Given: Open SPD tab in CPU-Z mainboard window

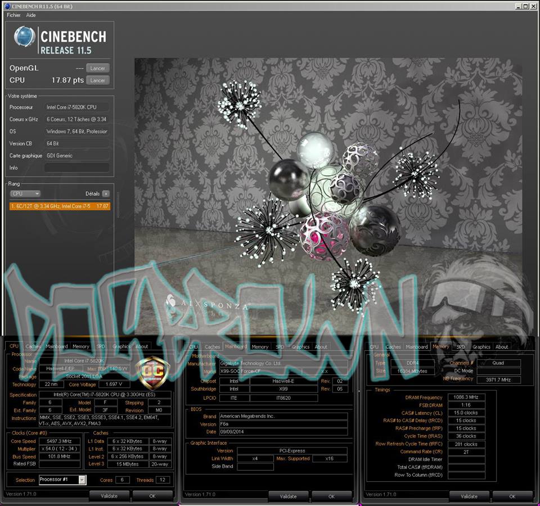Looking at the screenshot, I should click(280, 347).
